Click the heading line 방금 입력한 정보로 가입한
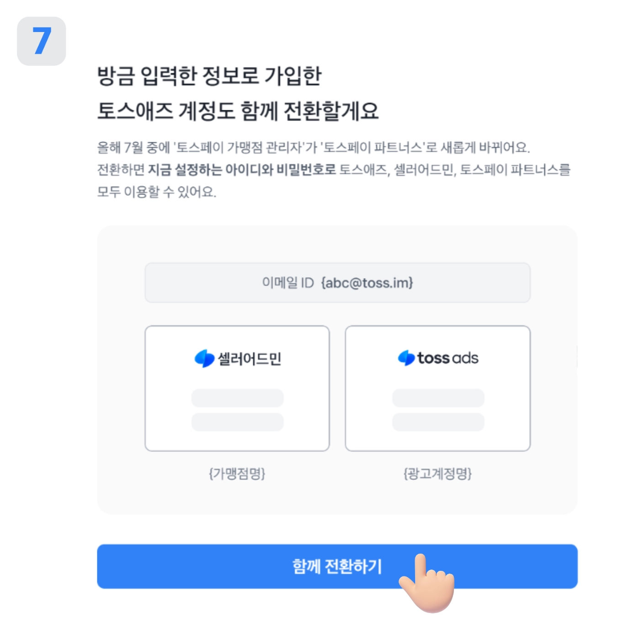The width and height of the screenshot is (629, 624). coord(209,76)
